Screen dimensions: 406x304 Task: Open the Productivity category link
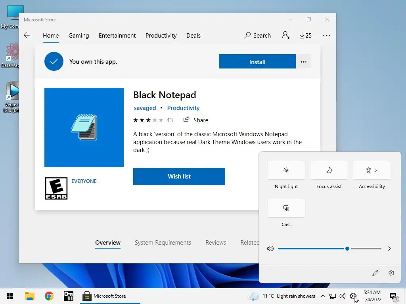(x=183, y=108)
